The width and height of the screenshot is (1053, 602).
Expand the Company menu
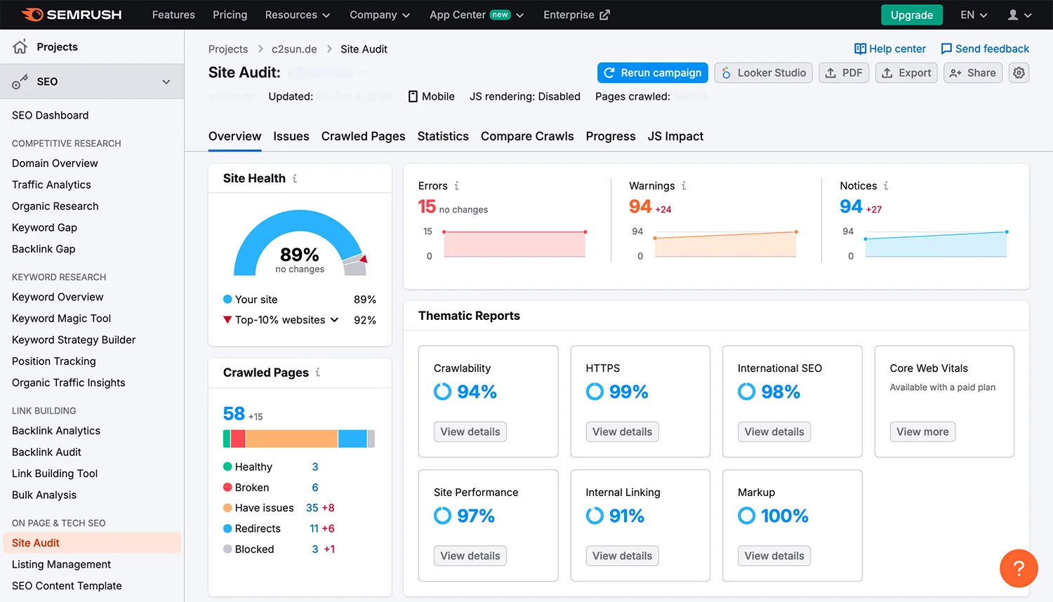pyautogui.click(x=380, y=15)
